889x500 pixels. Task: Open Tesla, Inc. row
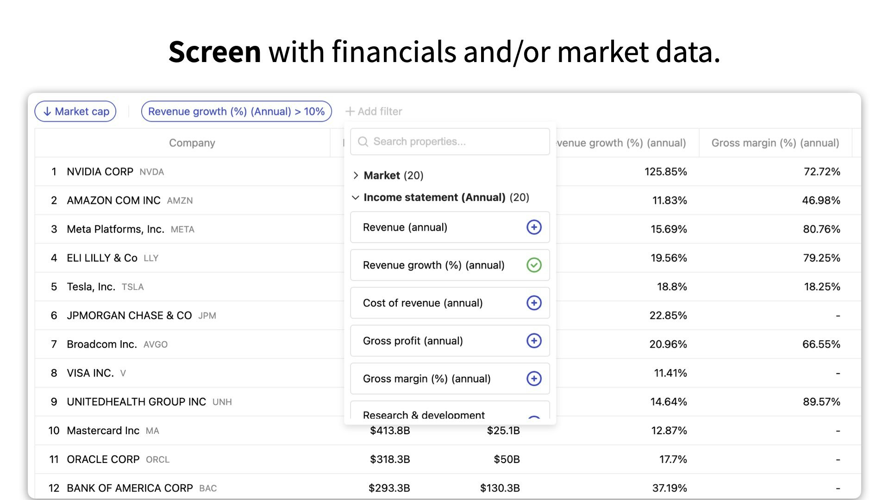[x=448, y=287]
